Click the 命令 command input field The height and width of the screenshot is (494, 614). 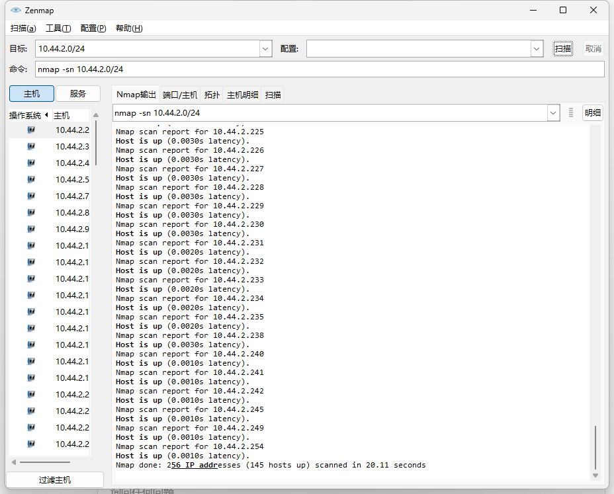click(320, 69)
